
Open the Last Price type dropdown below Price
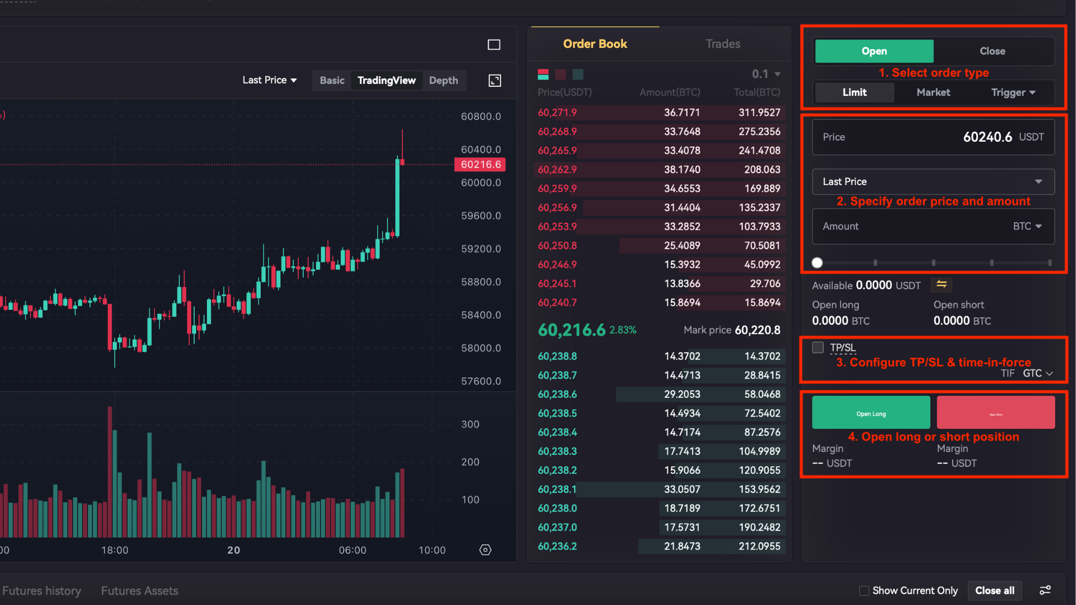coord(932,182)
